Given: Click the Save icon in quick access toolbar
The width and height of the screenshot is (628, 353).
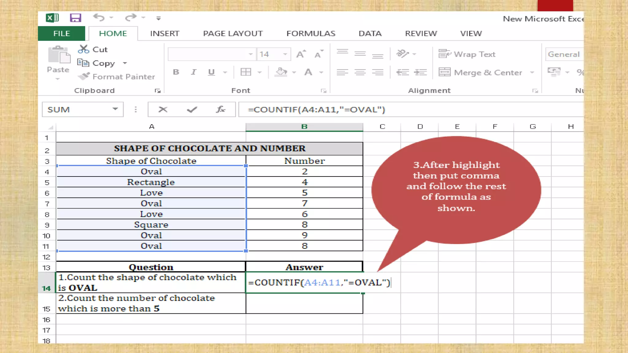Looking at the screenshot, I should (75, 18).
